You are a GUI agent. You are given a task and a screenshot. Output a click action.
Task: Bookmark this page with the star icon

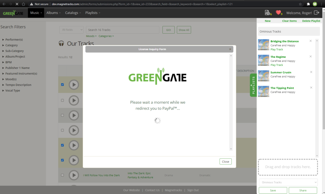click(x=300, y=4)
